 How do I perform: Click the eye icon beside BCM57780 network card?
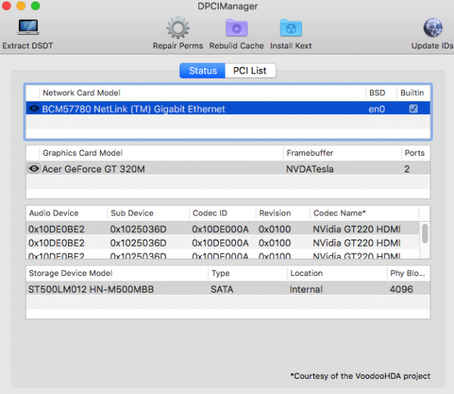click(x=33, y=109)
